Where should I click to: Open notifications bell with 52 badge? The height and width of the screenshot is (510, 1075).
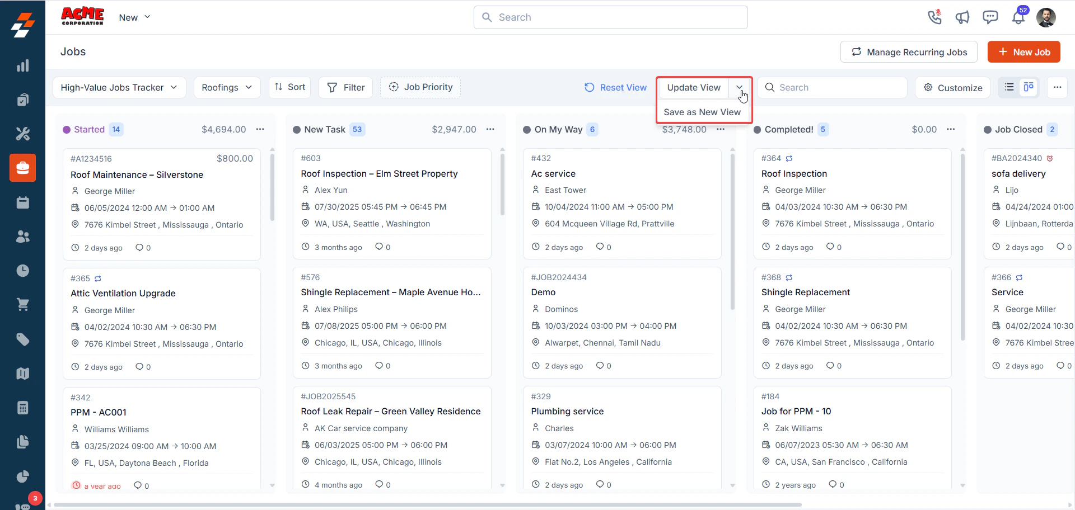[x=1018, y=17]
